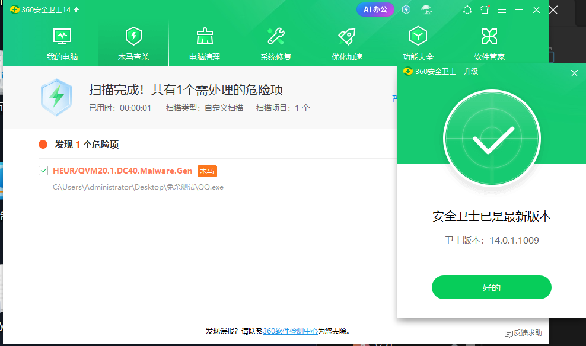The image size is (586, 346).
Task: Select the HEUR/QVM20.1.DC40.Malware.Gen threat name
Action: tap(122, 171)
